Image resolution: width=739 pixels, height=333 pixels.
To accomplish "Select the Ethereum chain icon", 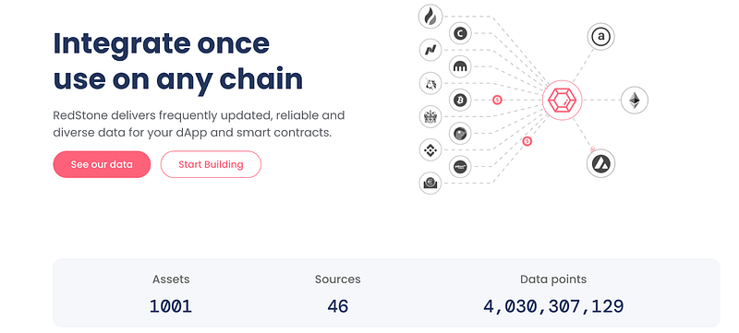I will point(635,101).
